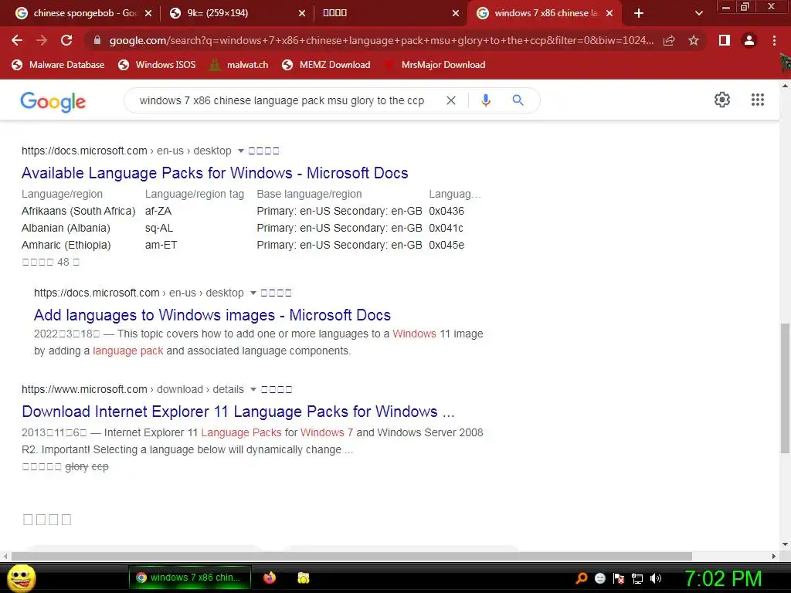Open the folder icon on taskbar
Viewport: 791px width, 593px height.
pos(303,578)
